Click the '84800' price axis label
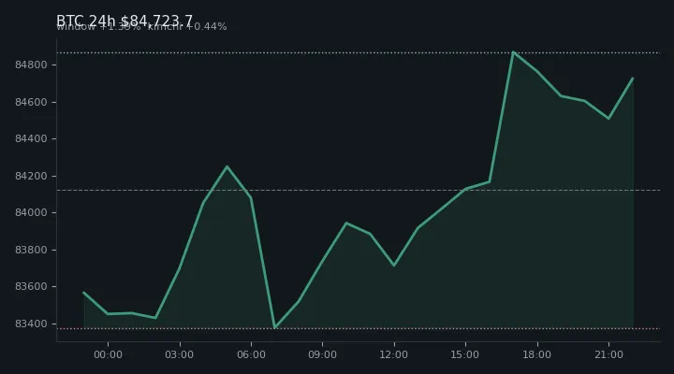This screenshot has height=374, width=674. (31, 65)
